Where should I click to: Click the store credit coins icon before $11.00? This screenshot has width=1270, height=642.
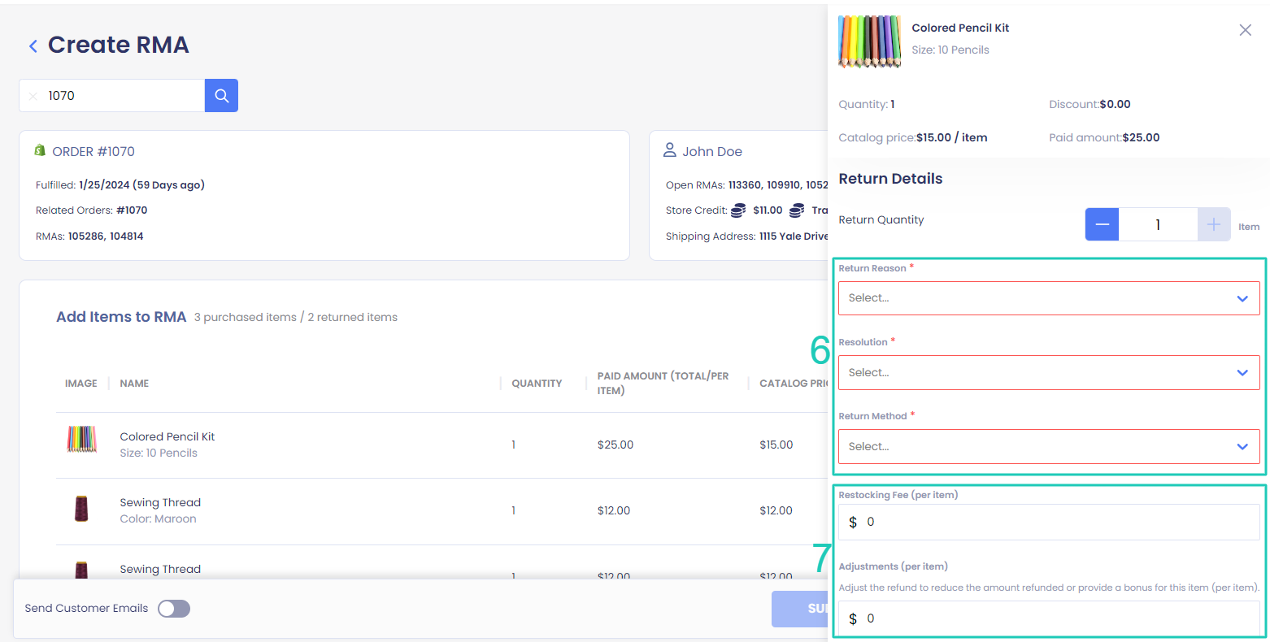coord(738,210)
